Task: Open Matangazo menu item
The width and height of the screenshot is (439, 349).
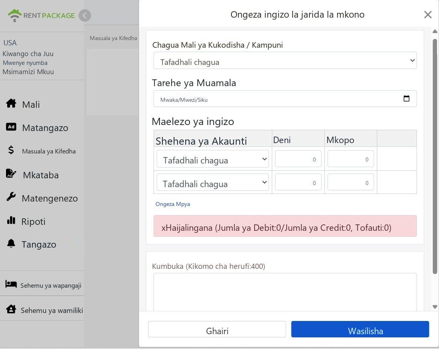Action: click(45, 128)
